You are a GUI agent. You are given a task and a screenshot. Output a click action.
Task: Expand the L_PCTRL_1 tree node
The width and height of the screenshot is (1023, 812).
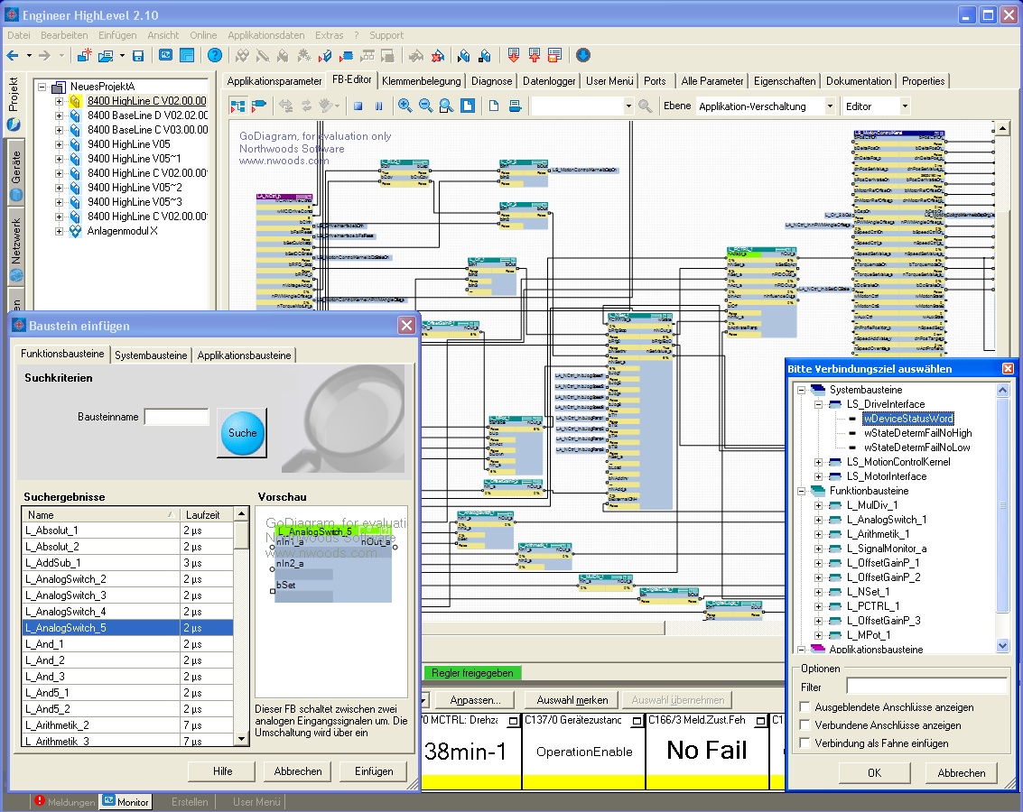(818, 606)
